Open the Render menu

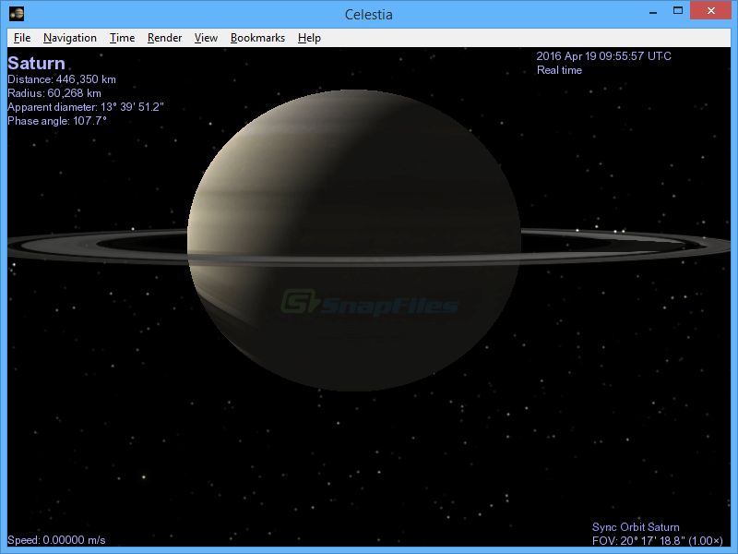click(164, 38)
